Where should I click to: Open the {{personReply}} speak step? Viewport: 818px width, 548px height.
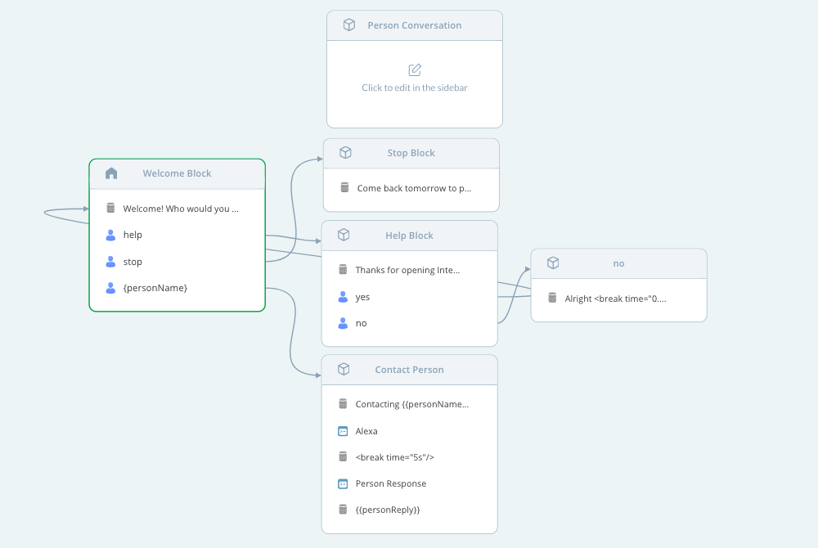pyautogui.click(x=388, y=510)
